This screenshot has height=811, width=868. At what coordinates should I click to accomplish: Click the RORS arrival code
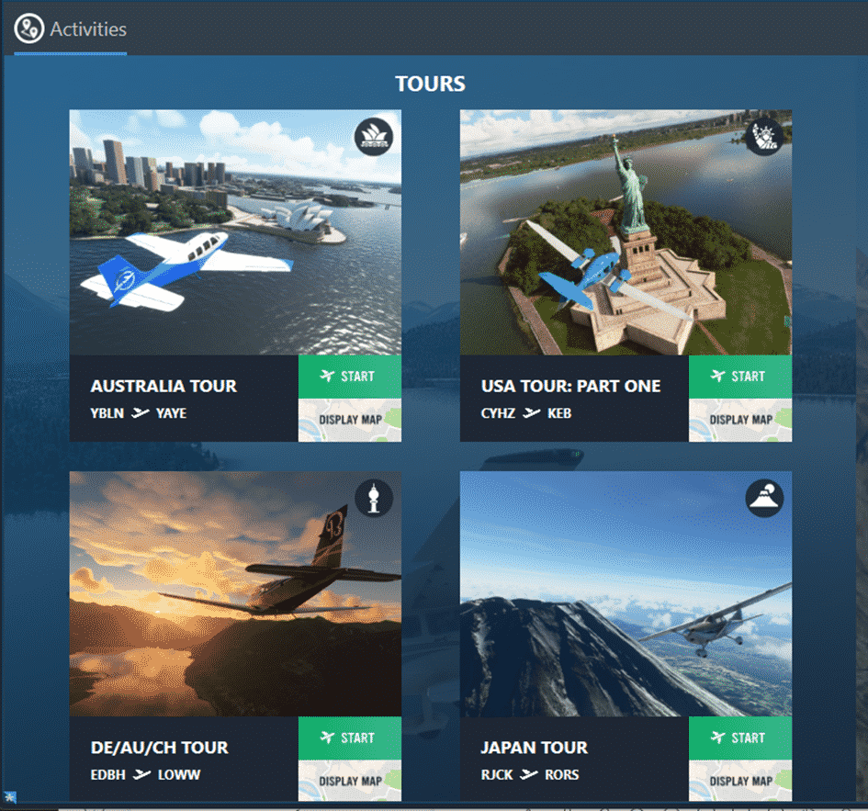(562, 774)
